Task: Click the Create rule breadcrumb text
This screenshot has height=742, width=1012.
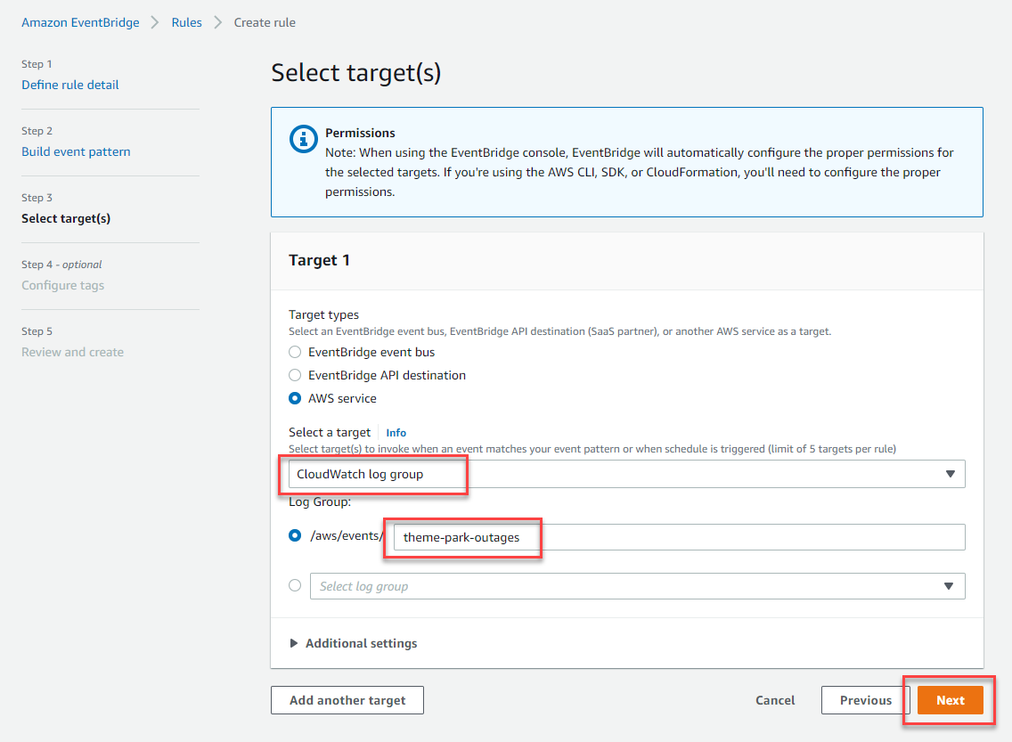Action: pos(265,22)
